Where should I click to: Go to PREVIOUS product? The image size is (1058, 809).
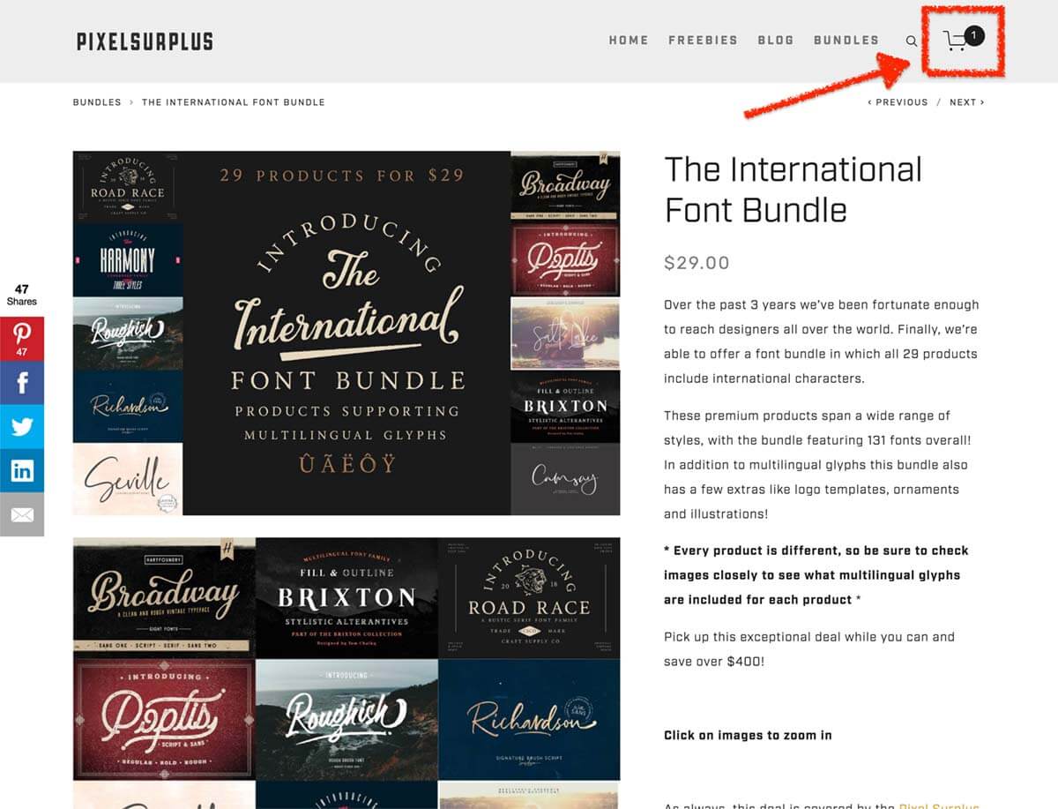coord(898,102)
